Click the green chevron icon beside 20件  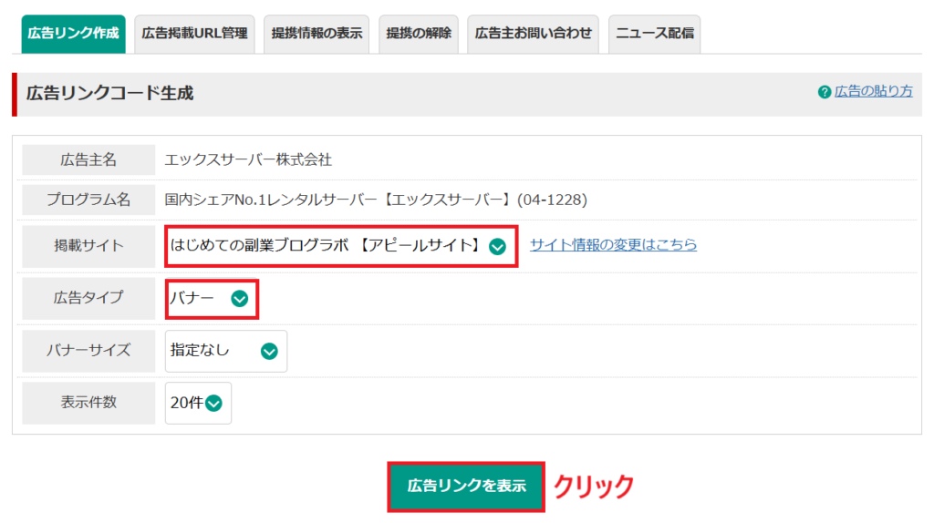(214, 404)
